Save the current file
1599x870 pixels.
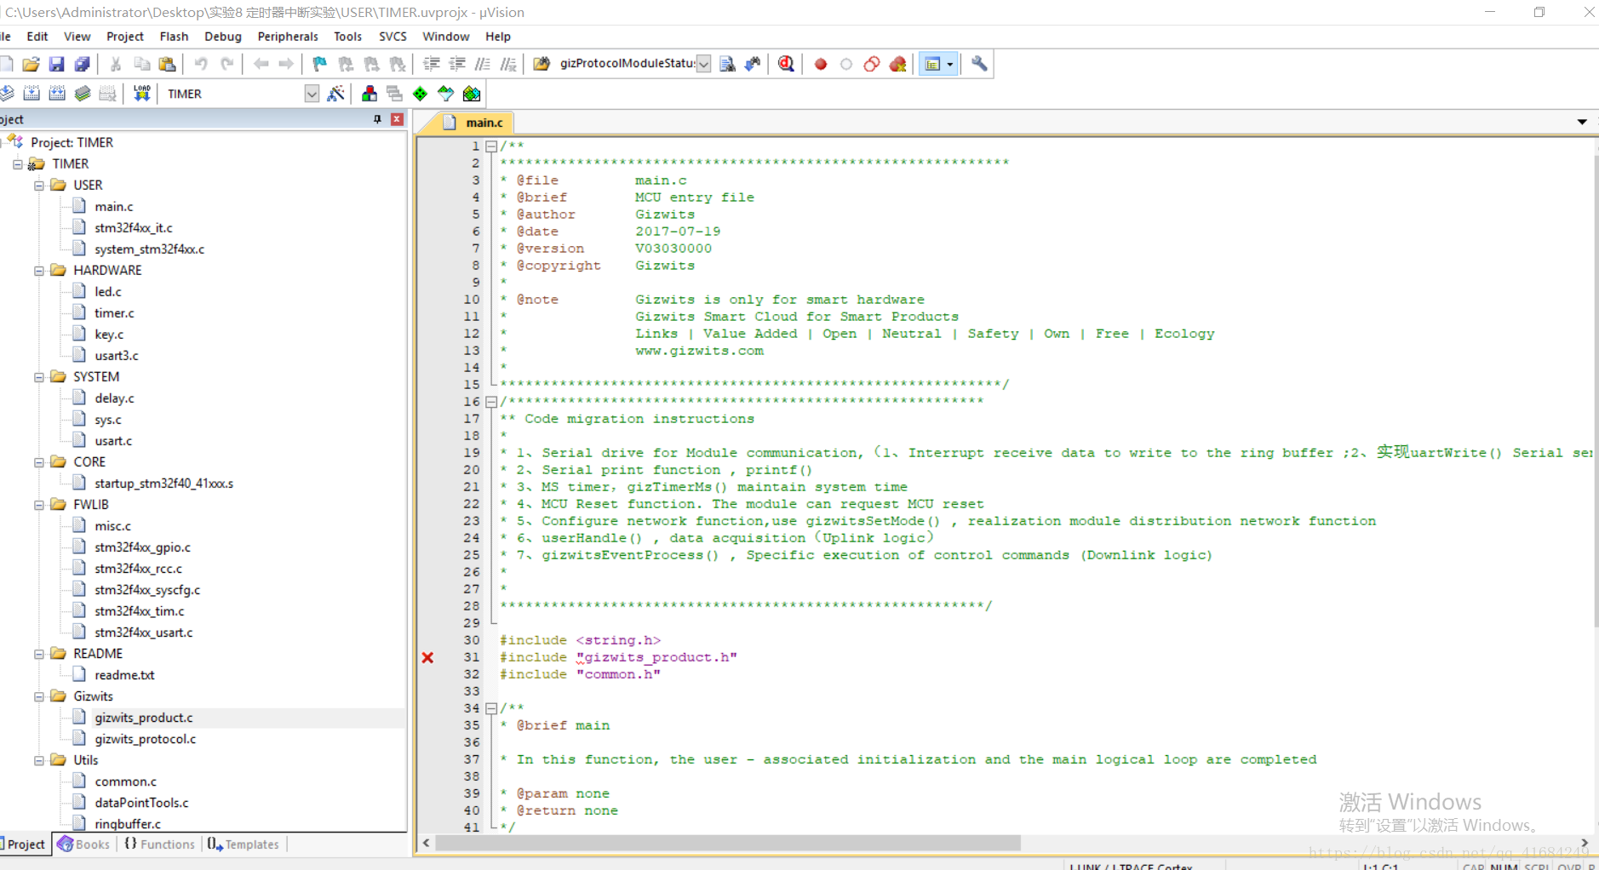coord(56,64)
